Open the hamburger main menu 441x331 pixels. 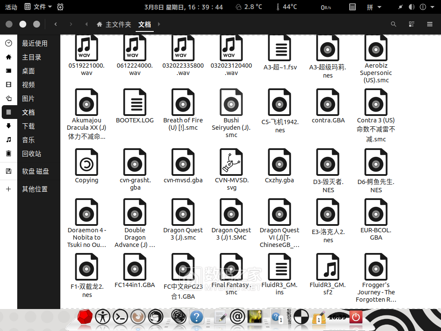coord(429,24)
